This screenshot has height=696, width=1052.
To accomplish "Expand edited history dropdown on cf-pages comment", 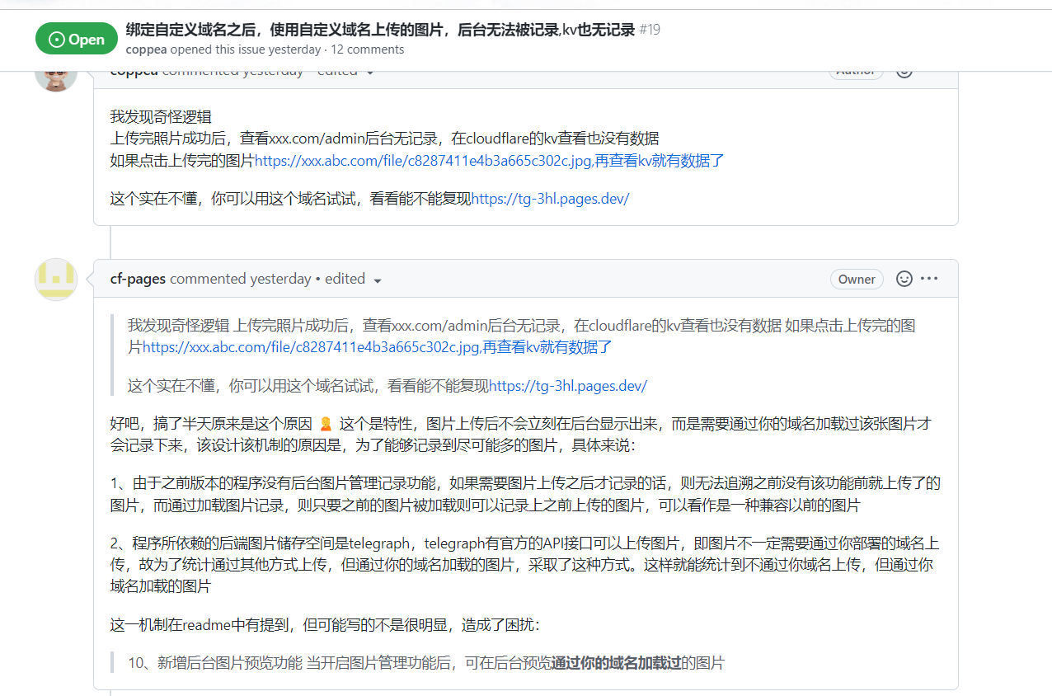I will coord(378,280).
